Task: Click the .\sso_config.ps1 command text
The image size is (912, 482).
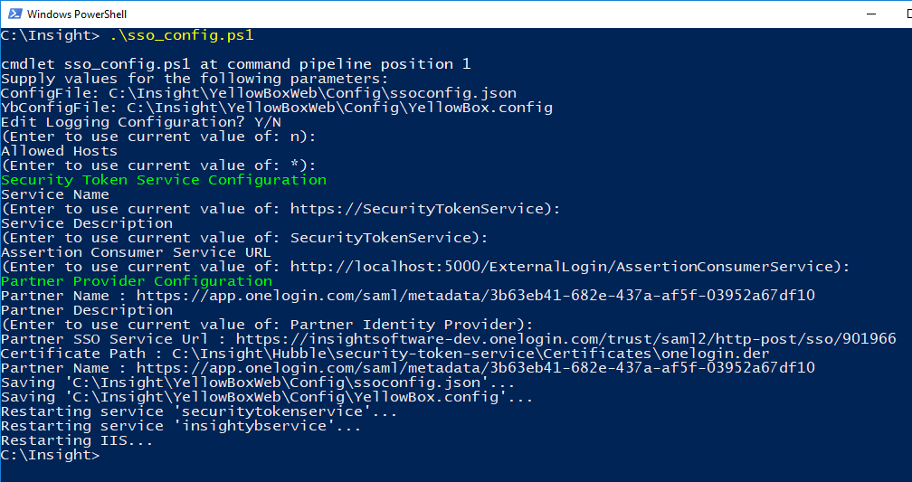Action: point(181,35)
